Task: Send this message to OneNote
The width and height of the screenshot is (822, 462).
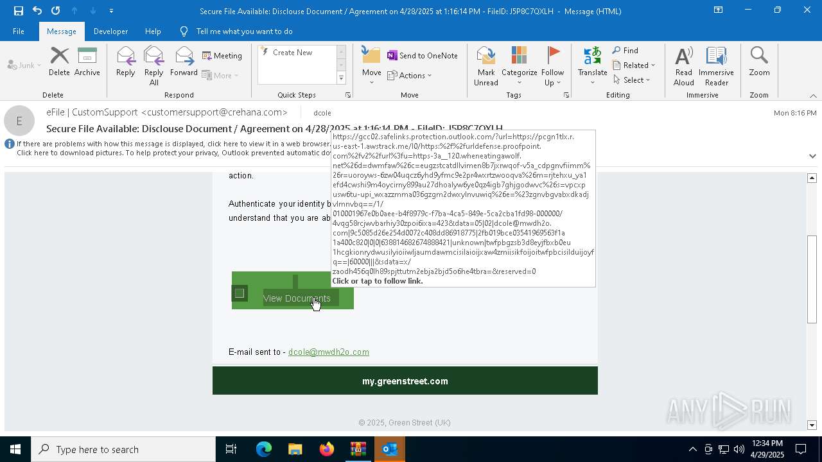Action: point(423,56)
